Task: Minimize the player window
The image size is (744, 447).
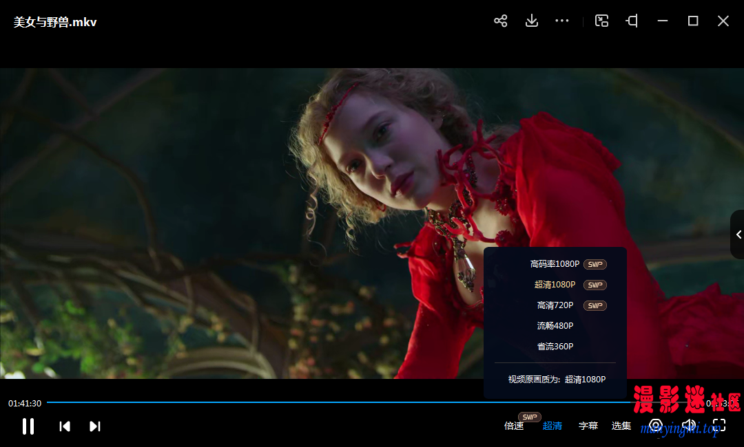Action: tap(663, 21)
